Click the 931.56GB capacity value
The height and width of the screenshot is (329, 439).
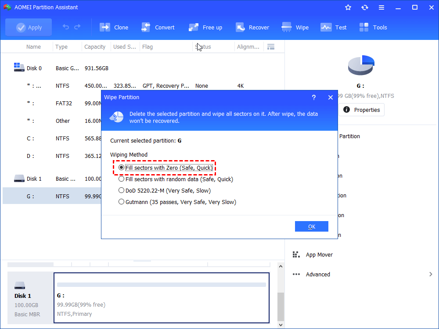[97, 68]
